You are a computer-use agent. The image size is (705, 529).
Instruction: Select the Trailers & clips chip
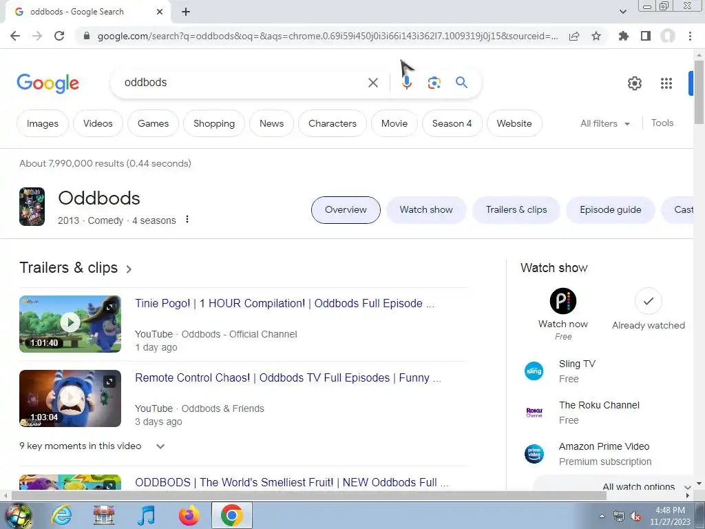(516, 209)
